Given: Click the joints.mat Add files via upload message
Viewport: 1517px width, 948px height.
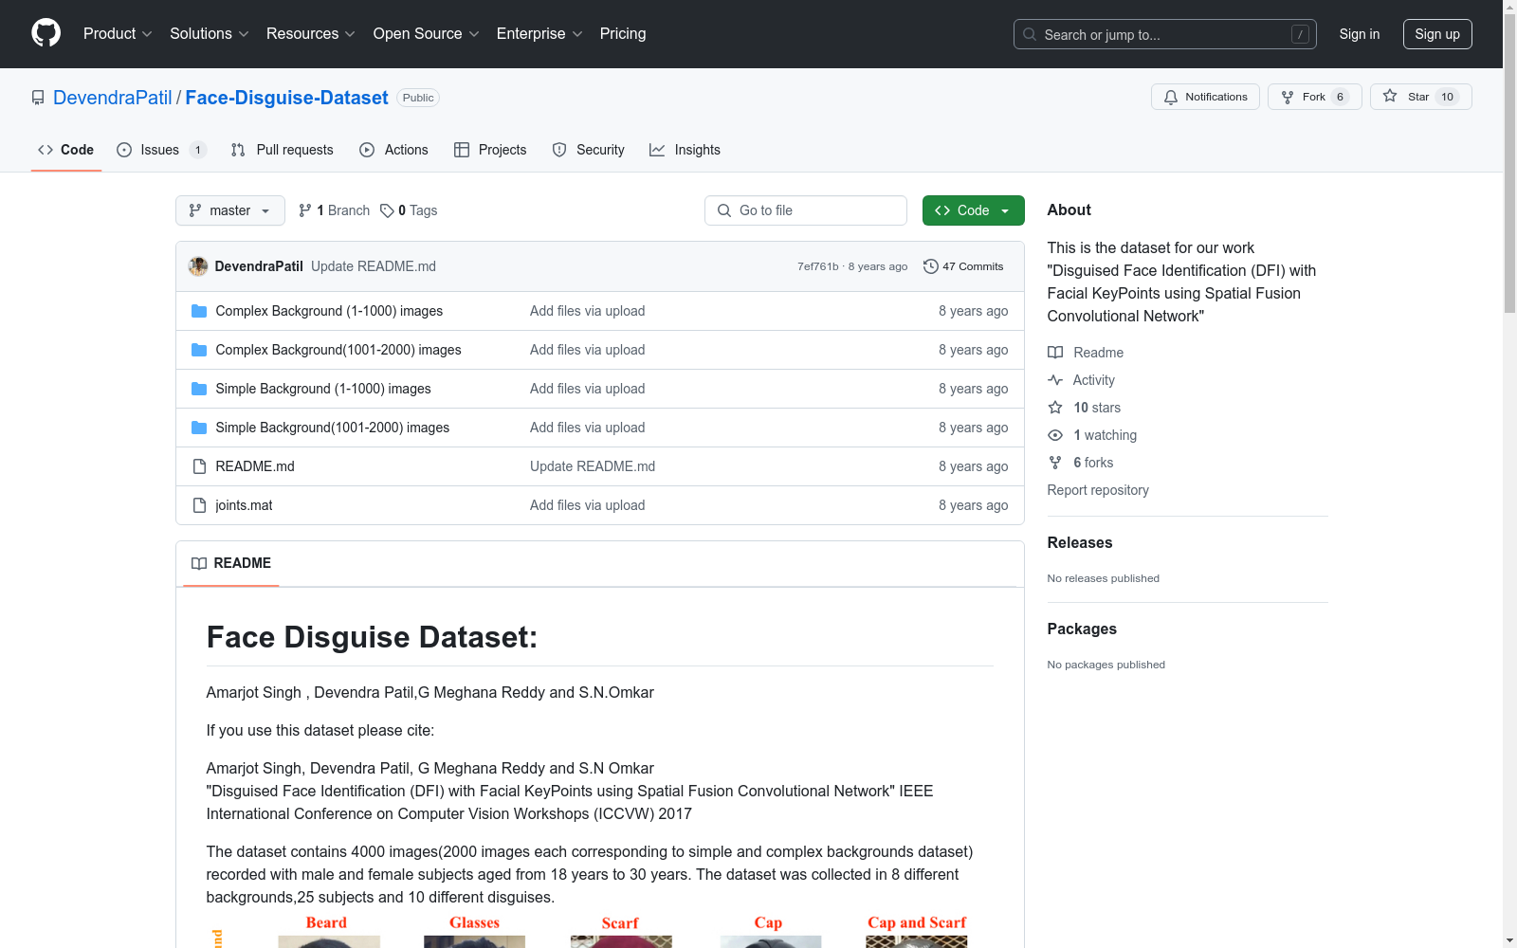Looking at the screenshot, I should tap(588, 505).
